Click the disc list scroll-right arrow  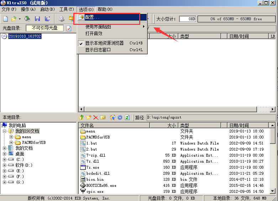[273, 109]
